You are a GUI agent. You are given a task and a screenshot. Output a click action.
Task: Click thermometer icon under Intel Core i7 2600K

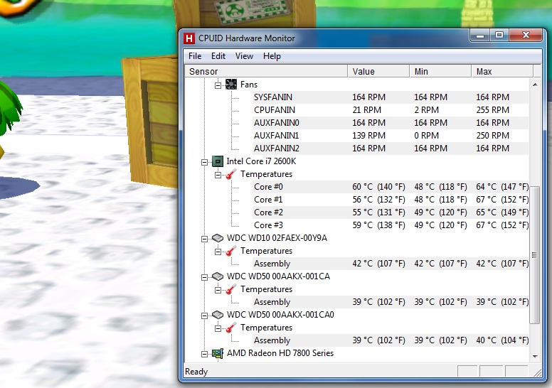(231, 174)
